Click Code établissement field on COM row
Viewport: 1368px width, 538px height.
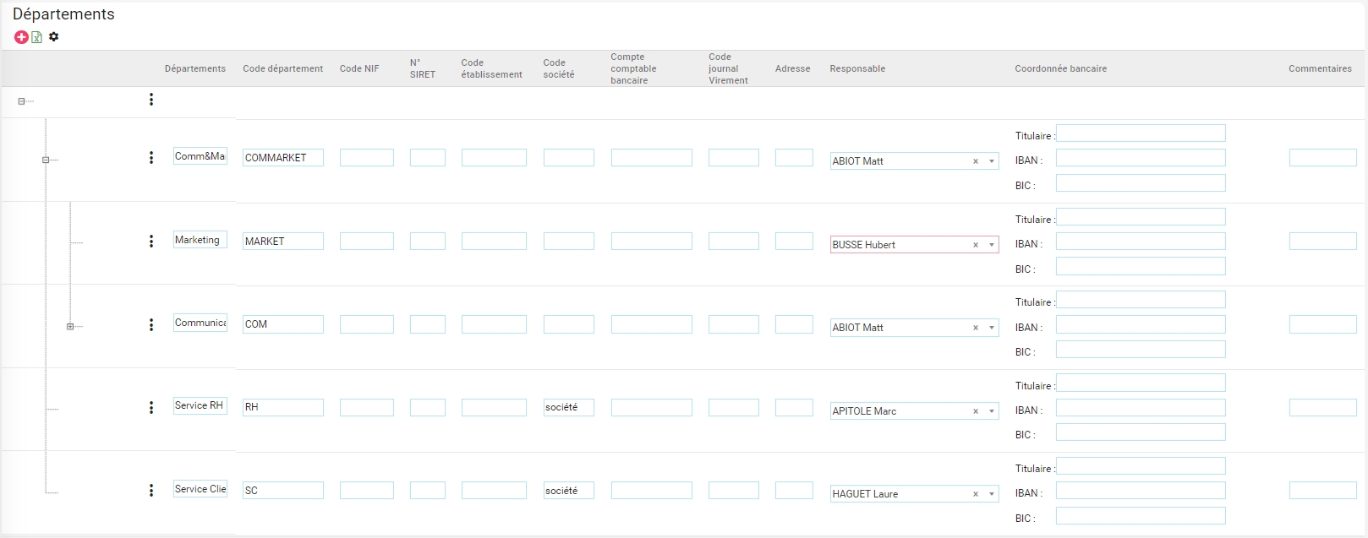tap(494, 324)
